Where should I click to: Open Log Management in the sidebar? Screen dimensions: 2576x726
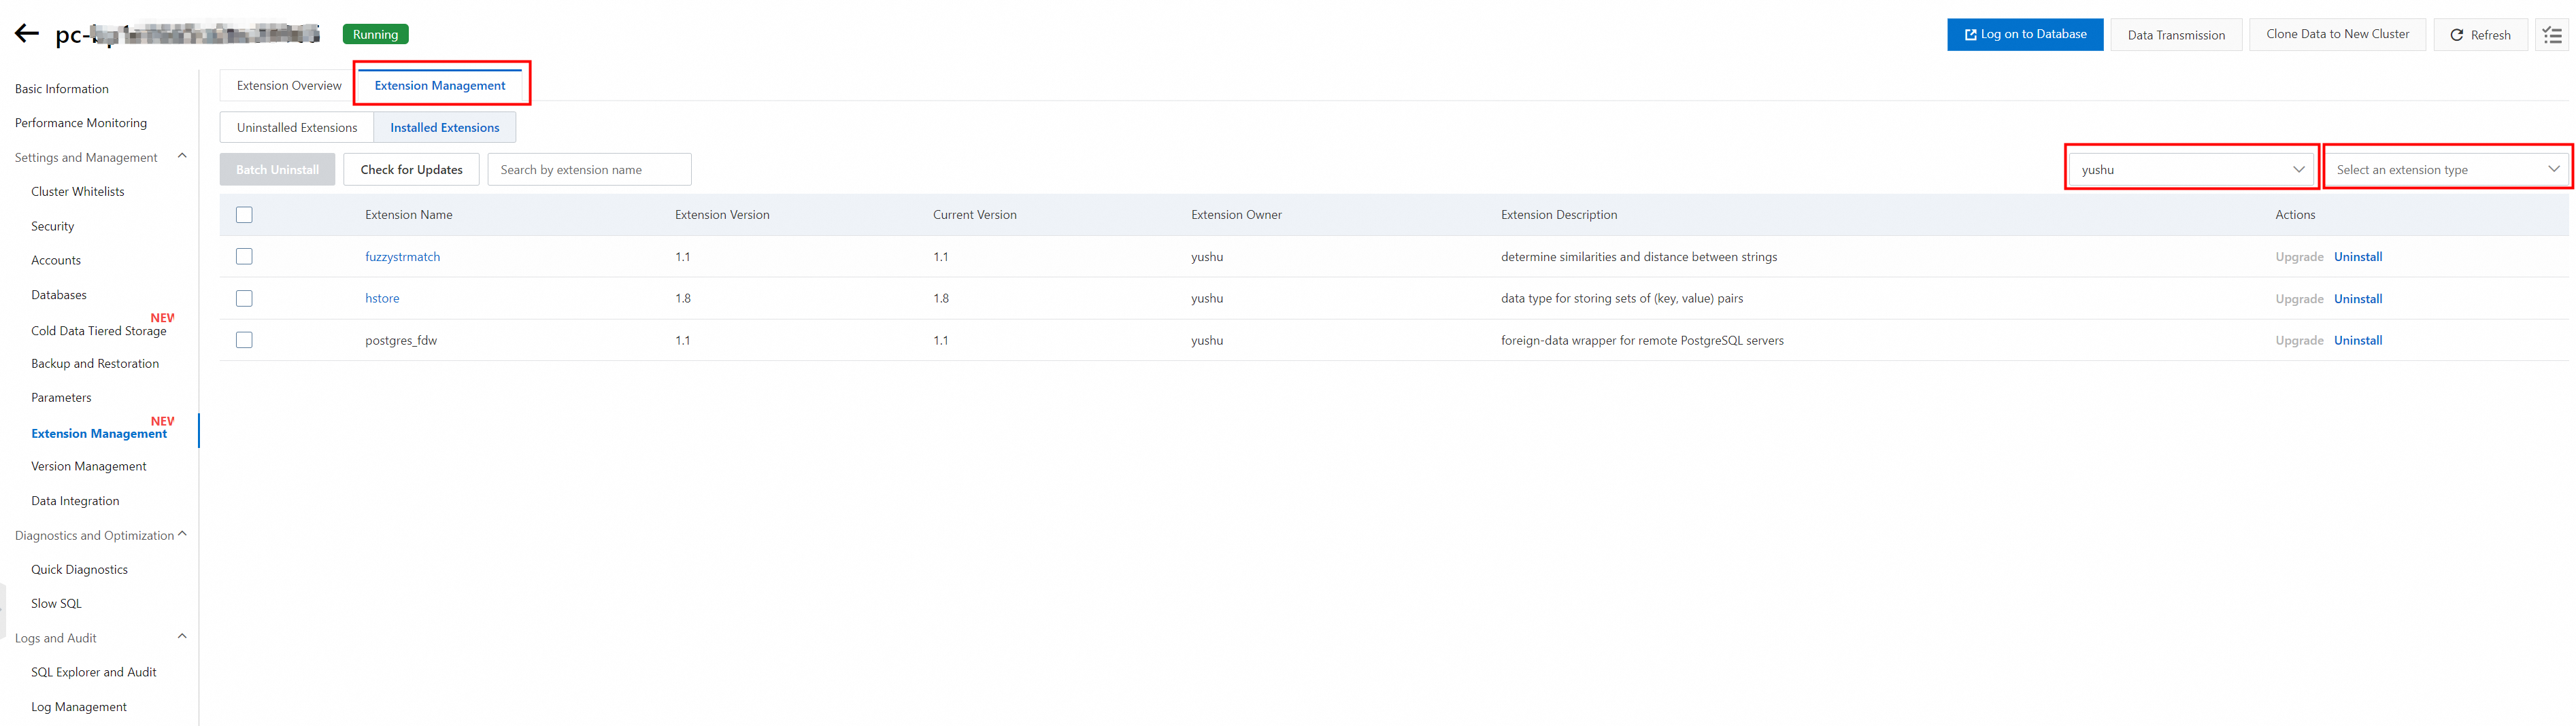click(x=79, y=707)
